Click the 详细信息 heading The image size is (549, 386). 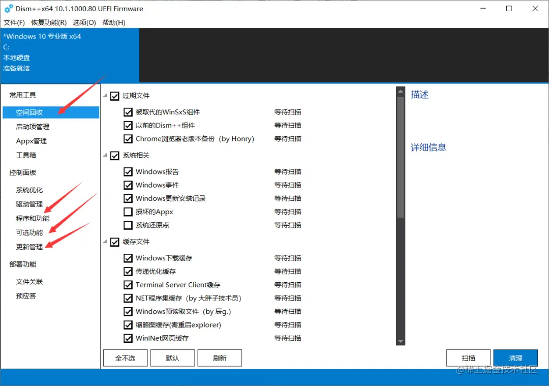(429, 147)
